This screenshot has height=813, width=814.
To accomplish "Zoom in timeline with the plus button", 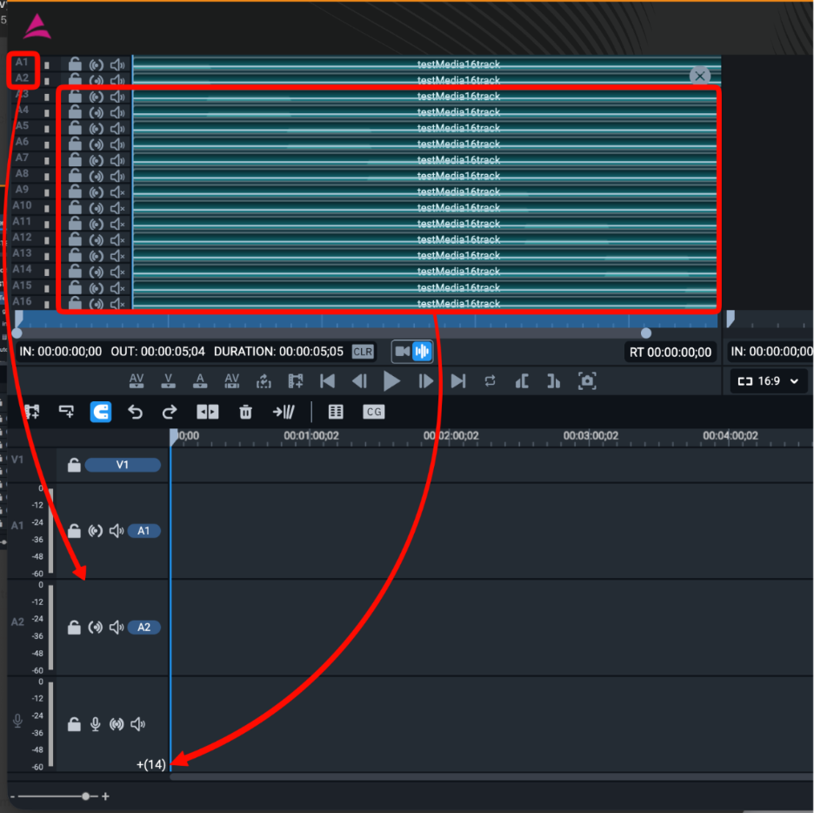I will pyautogui.click(x=106, y=796).
